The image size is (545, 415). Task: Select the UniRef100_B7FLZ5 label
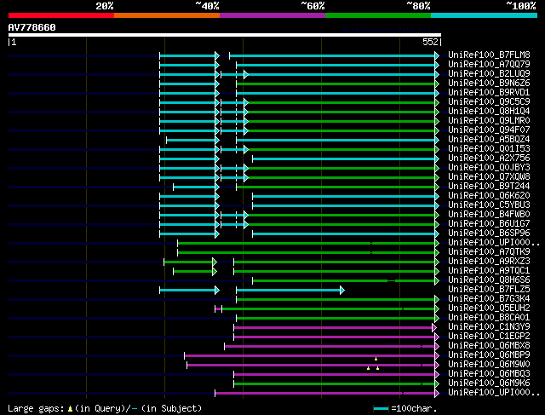pyautogui.click(x=489, y=290)
